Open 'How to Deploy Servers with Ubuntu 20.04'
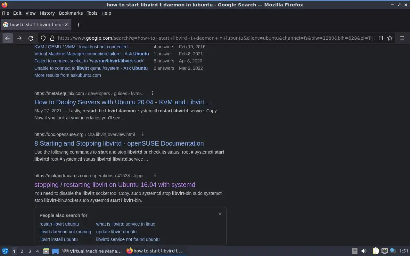Screen dimensions: 410x256 pos(123,102)
